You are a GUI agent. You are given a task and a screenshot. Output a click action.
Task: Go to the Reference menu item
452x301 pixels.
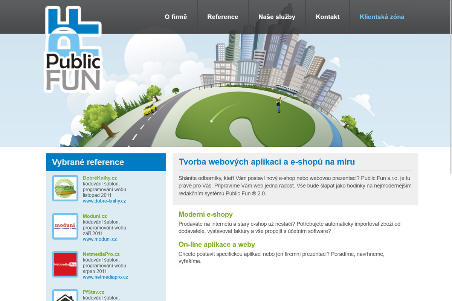(223, 17)
